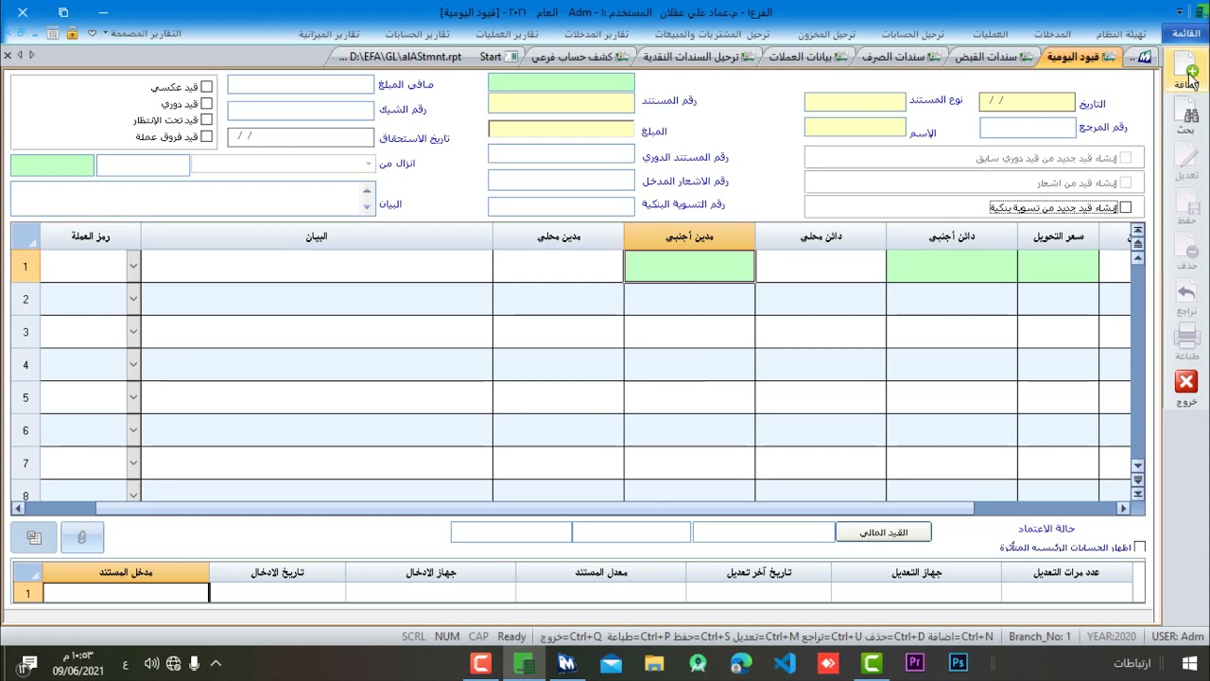
Task: Open Visual Studio Code from taskbar
Action: pyautogui.click(x=785, y=663)
